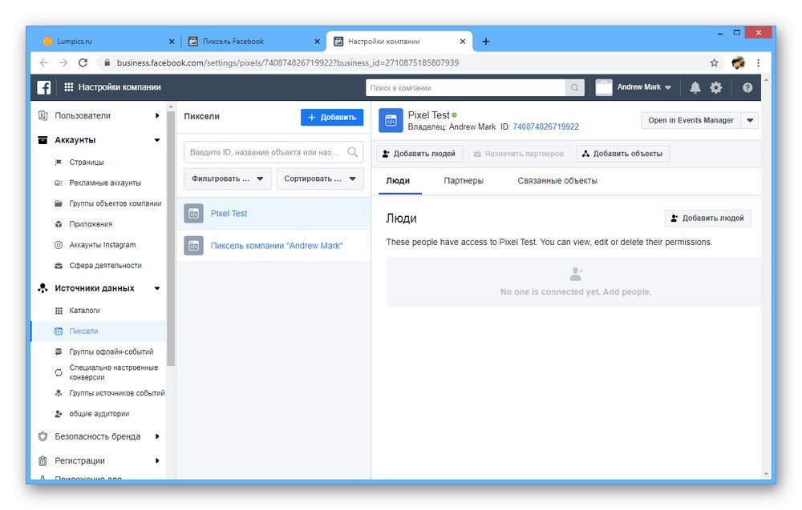802x510 pixels.
Task: Reload the page
Action: (83, 62)
